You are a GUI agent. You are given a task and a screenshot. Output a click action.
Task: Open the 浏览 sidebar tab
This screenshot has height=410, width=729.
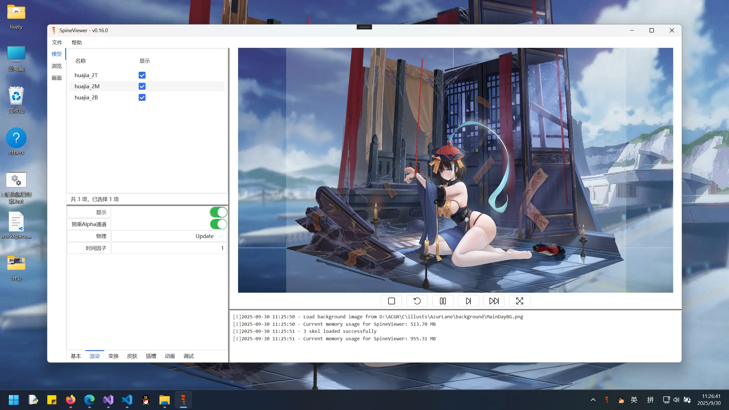(x=57, y=66)
